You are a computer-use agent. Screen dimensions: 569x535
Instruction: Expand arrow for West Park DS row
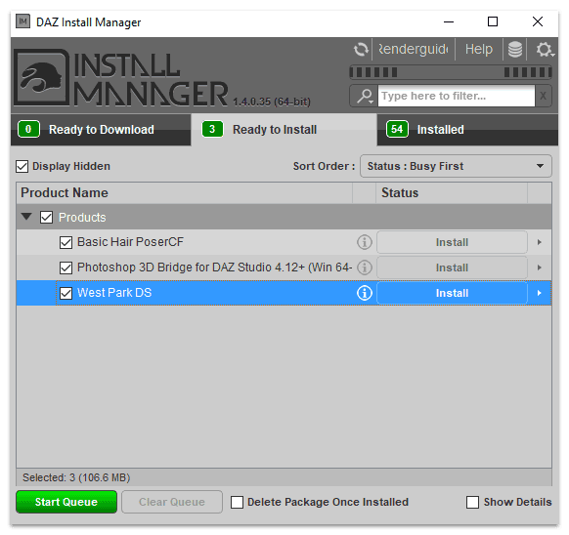tap(540, 293)
